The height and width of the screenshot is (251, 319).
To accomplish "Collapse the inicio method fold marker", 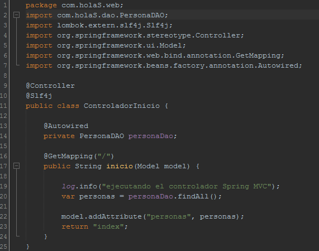I will pos(16,166).
